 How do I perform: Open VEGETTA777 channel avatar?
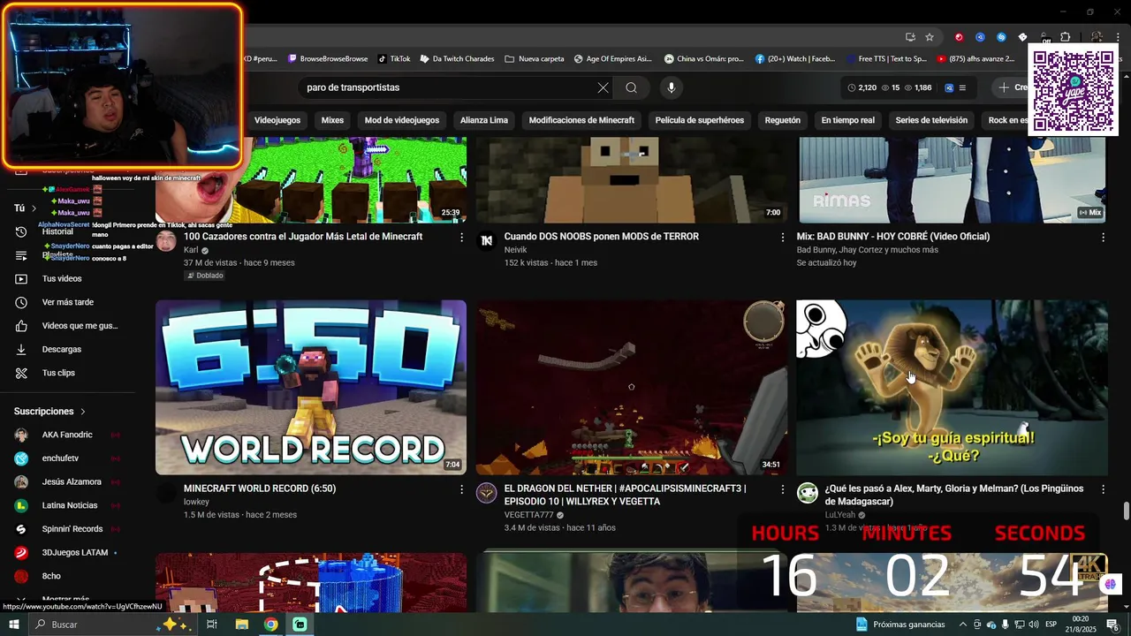pos(487,493)
